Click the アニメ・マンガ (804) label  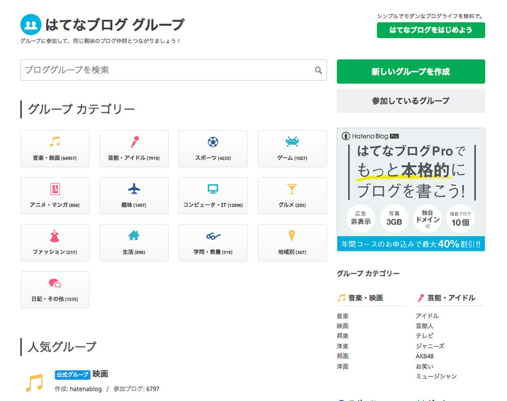[55, 205]
